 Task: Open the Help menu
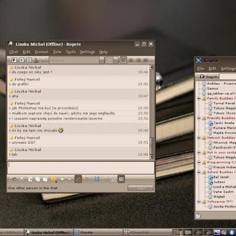(x=103, y=52)
